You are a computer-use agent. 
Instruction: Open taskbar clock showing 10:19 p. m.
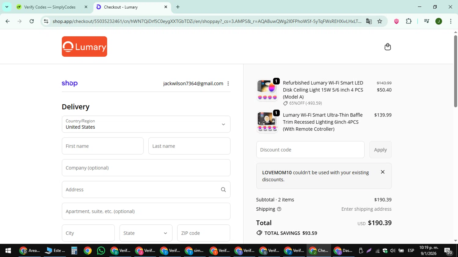429,251
